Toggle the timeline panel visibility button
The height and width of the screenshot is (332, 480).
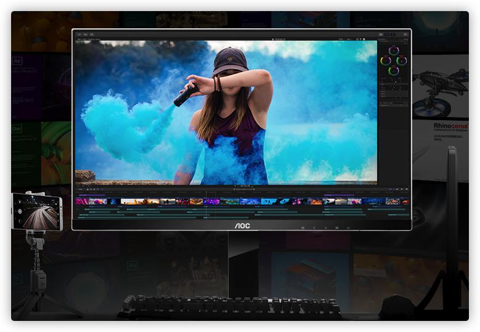click(x=386, y=34)
